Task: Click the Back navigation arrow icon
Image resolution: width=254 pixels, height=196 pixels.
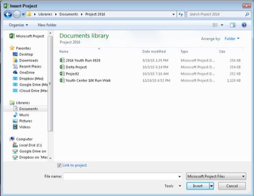Action: tap(8, 14)
